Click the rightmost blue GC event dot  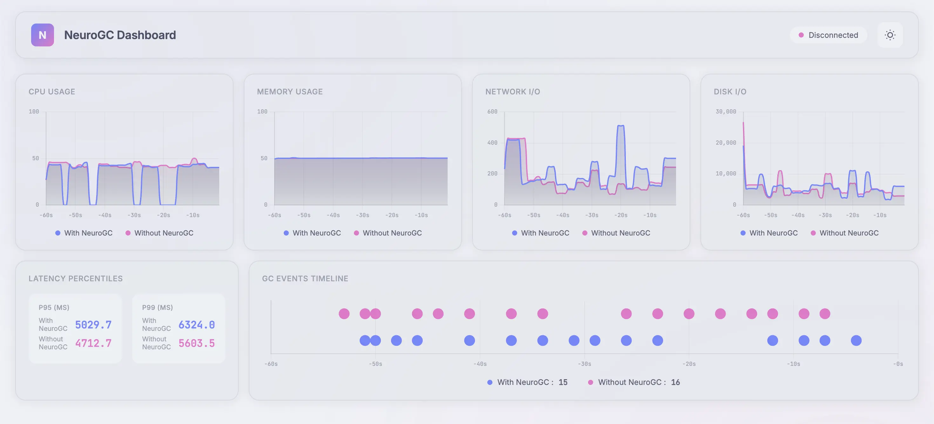tap(856, 340)
